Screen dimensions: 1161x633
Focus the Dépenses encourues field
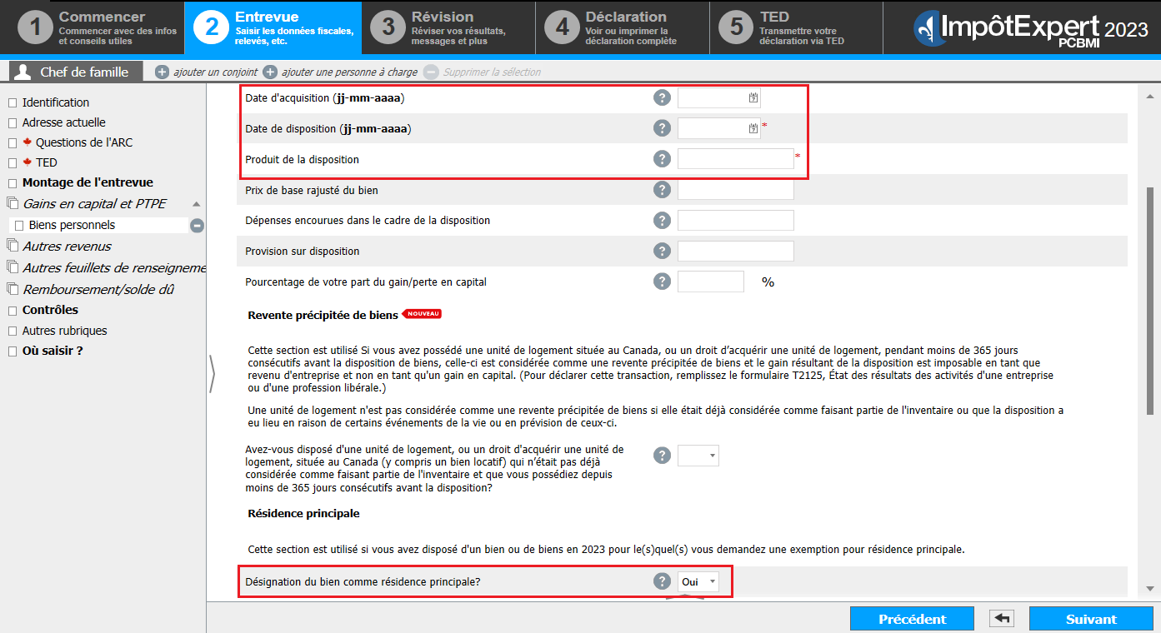click(735, 221)
